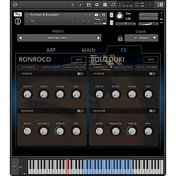
Task: Toggle the Solo S button
Action: point(112,15)
